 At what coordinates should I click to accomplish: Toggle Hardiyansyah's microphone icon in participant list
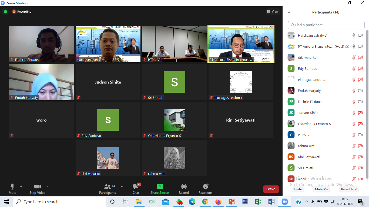pyautogui.click(x=354, y=35)
